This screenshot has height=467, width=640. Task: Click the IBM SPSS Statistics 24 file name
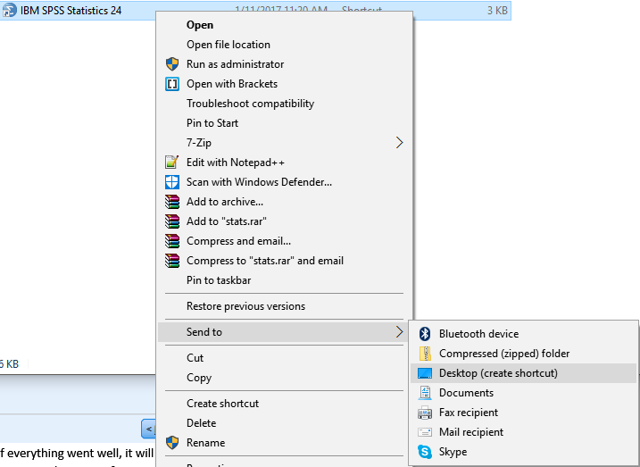coord(71,10)
